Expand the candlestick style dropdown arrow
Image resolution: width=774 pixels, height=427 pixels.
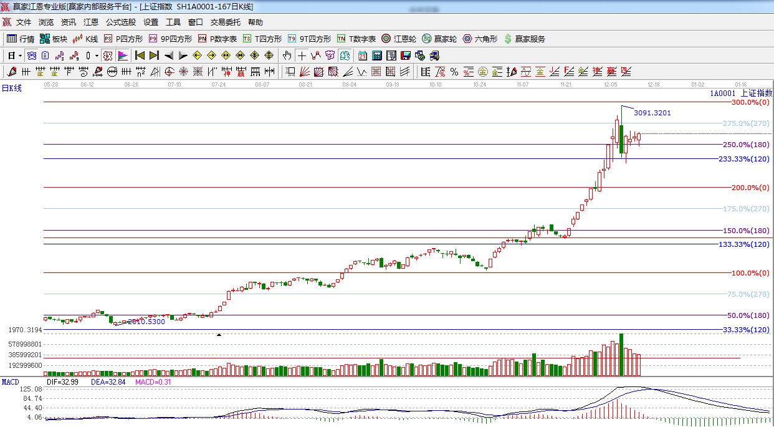click(x=97, y=55)
